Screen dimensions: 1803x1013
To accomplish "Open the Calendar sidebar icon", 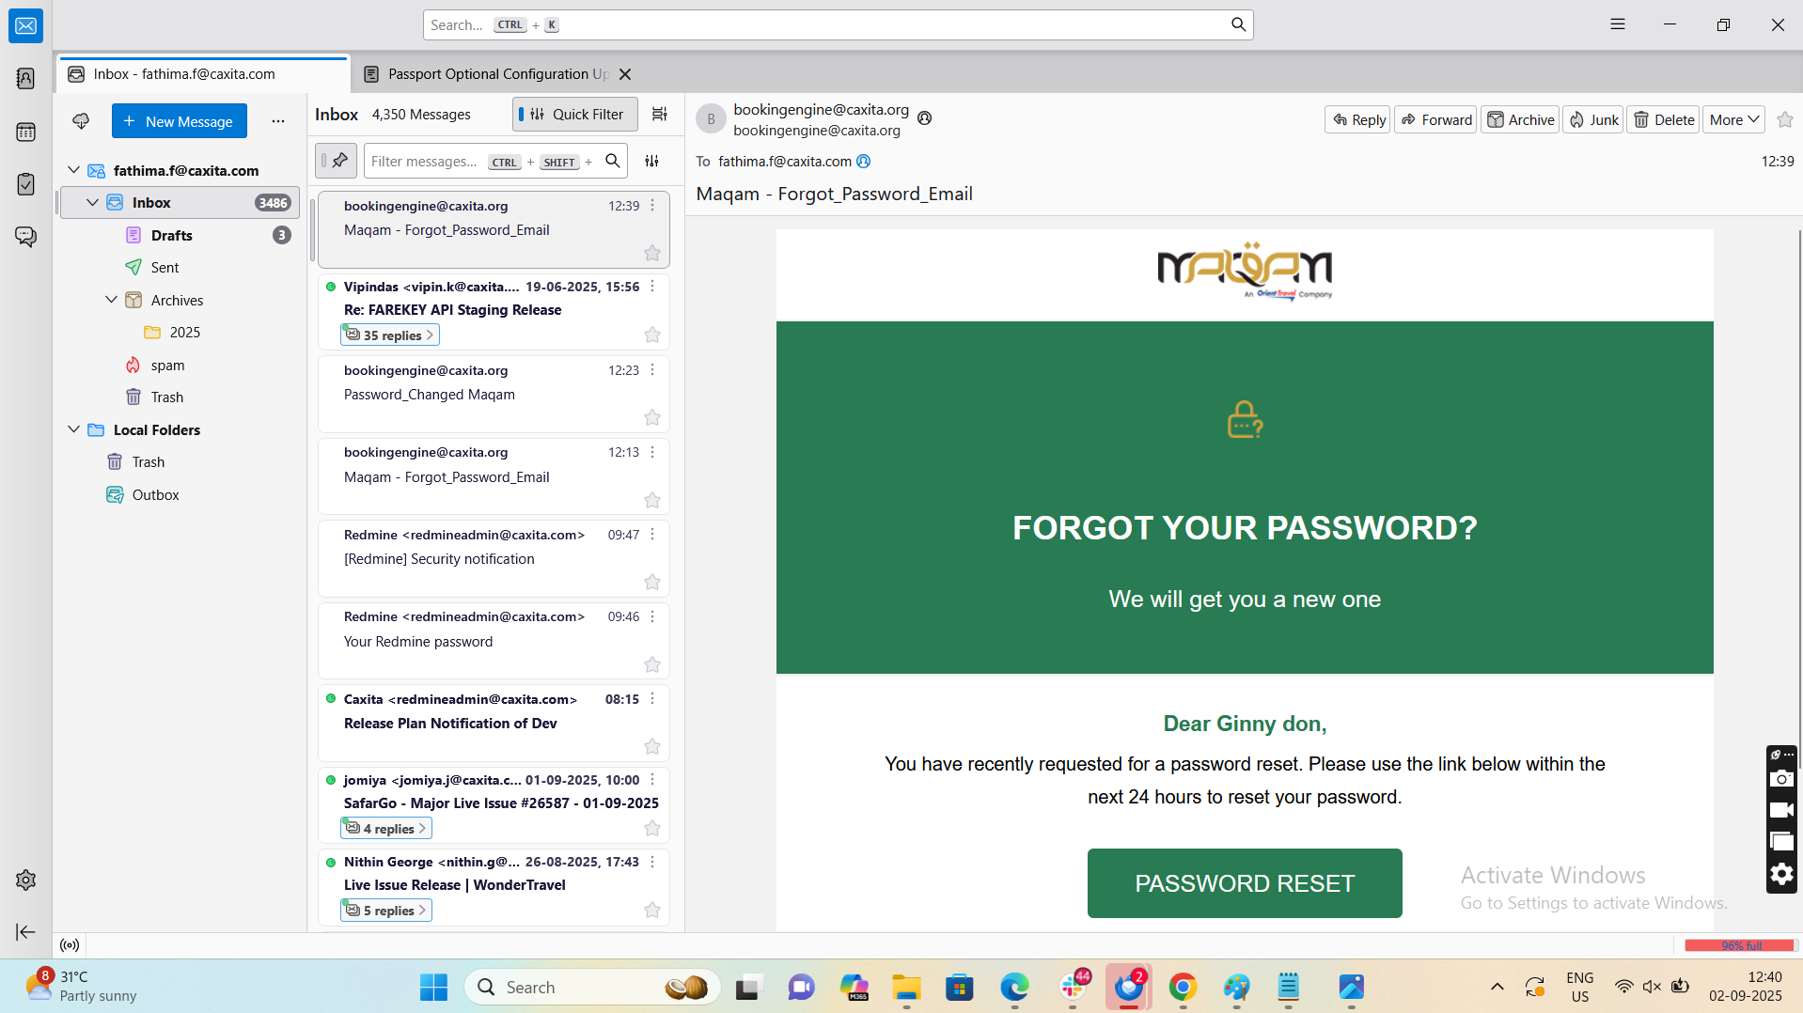I will pyautogui.click(x=25, y=132).
